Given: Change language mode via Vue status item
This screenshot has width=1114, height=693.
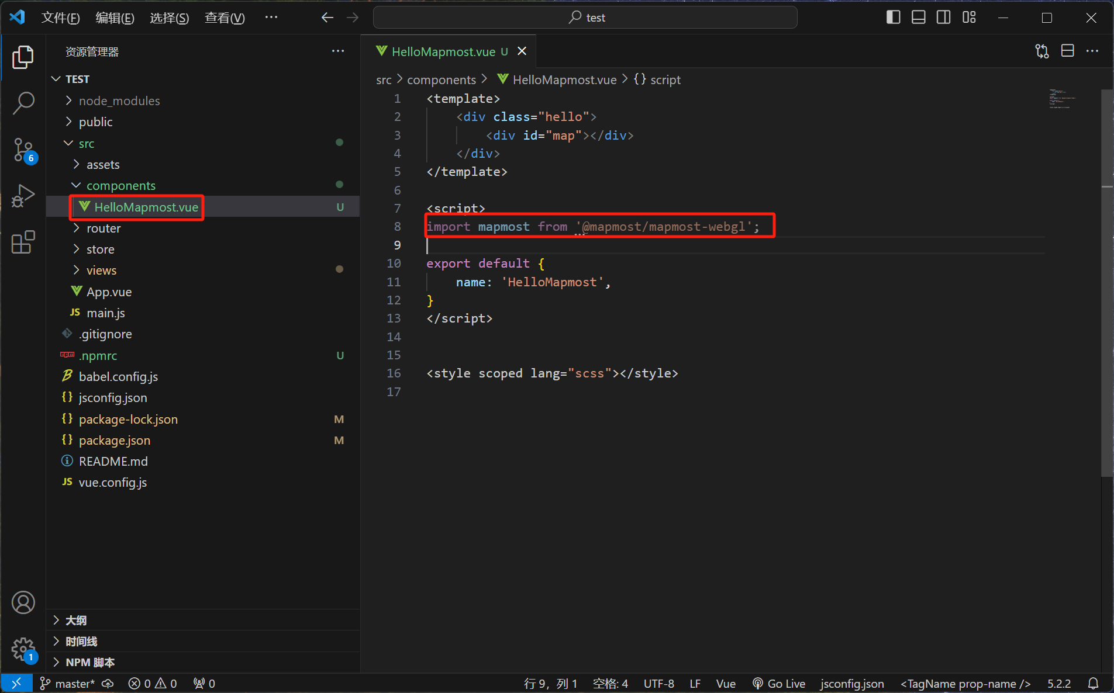Looking at the screenshot, I should tap(726, 683).
